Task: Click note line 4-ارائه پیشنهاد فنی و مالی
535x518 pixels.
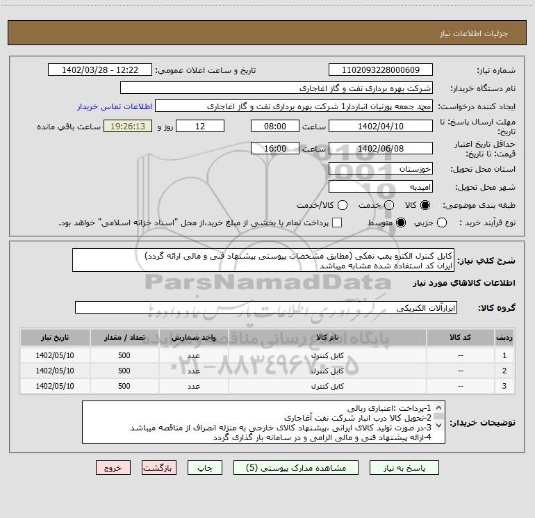Action: point(322,437)
